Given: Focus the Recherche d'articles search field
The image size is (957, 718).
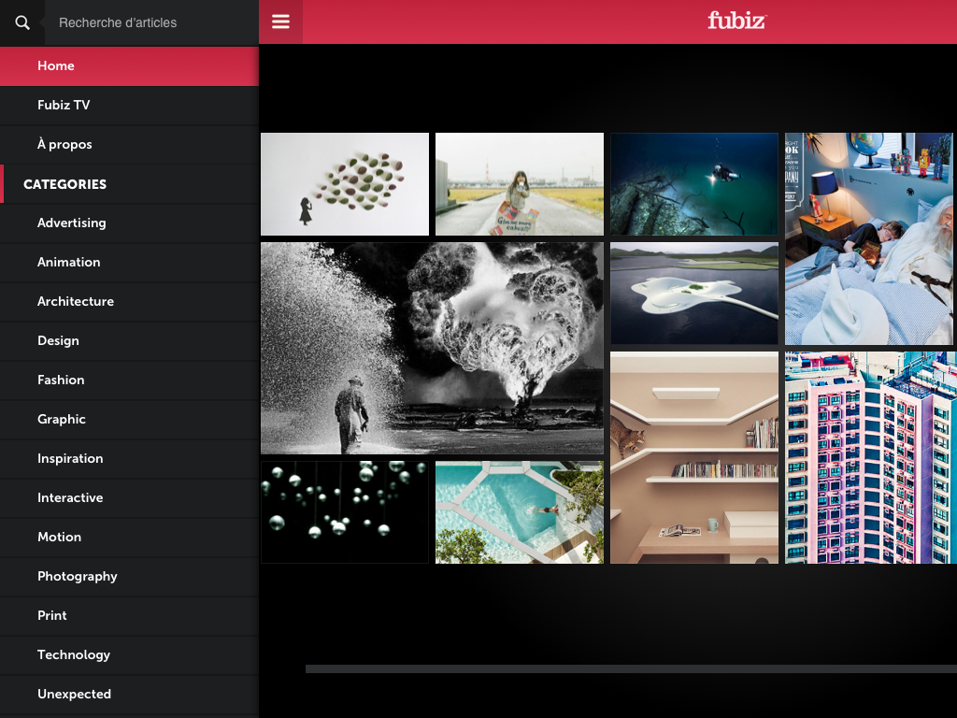Looking at the screenshot, I should tap(150, 22).
